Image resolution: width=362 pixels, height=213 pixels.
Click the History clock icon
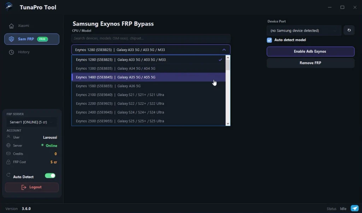(x=11, y=52)
